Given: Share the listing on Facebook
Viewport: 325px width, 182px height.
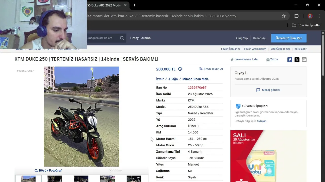Looking at the screenshot, I should [290, 60].
